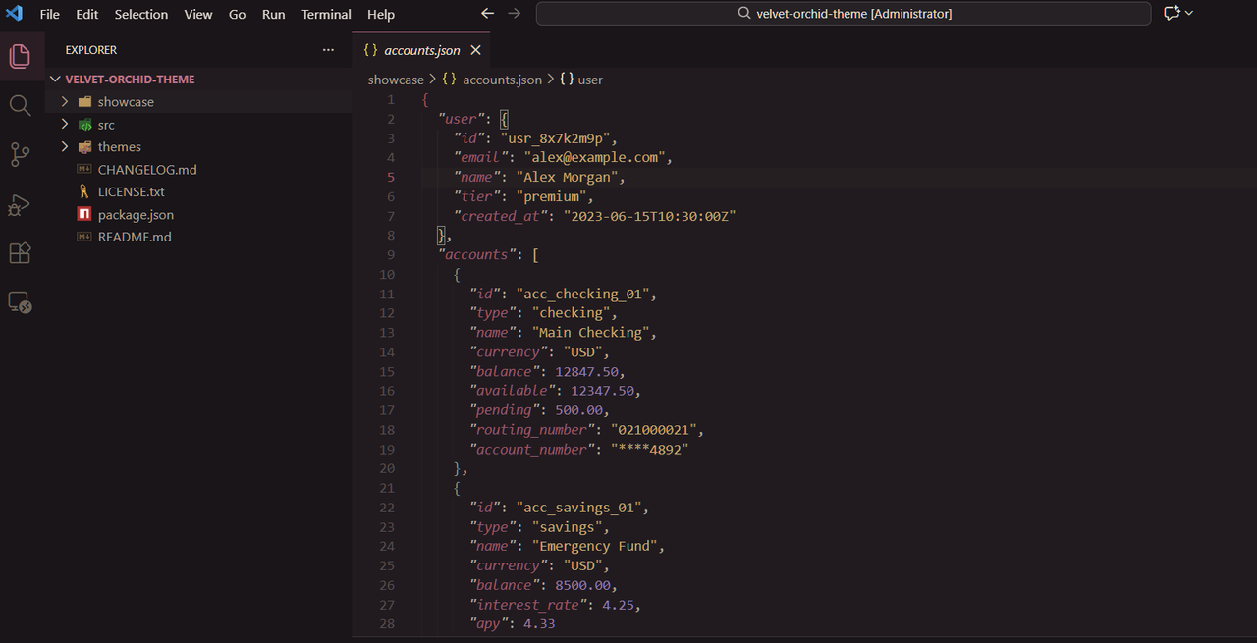Viewport: 1257px width, 643px height.
Task: Click the VS Code logo icon
Action: pos(14,14)
